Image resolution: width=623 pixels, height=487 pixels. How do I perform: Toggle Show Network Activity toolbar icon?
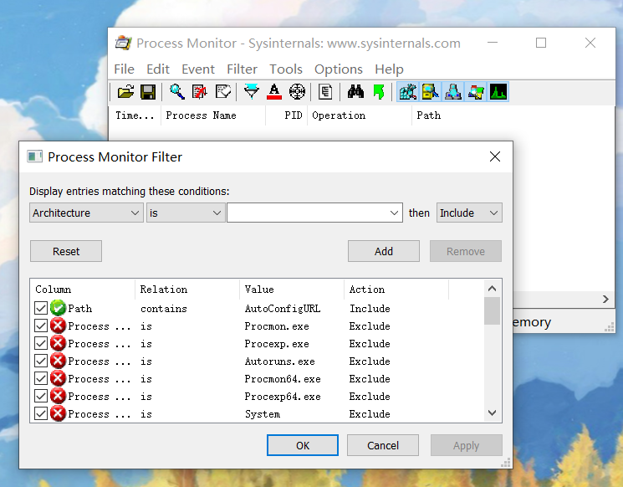tap(453, 92)
